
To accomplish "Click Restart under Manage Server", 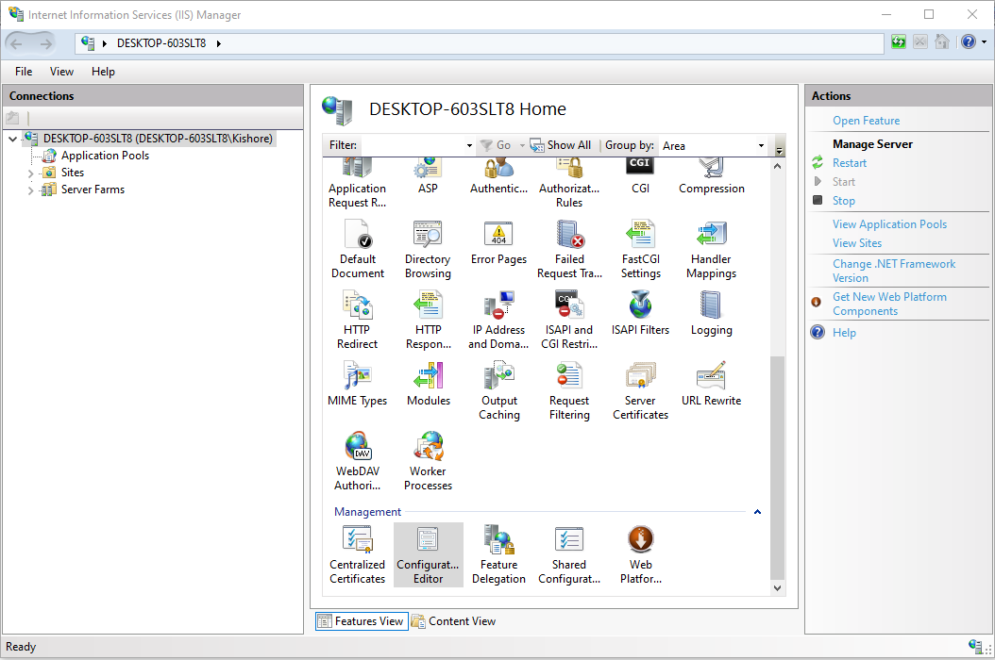I will pyautogui.click(x=849, y=163).
